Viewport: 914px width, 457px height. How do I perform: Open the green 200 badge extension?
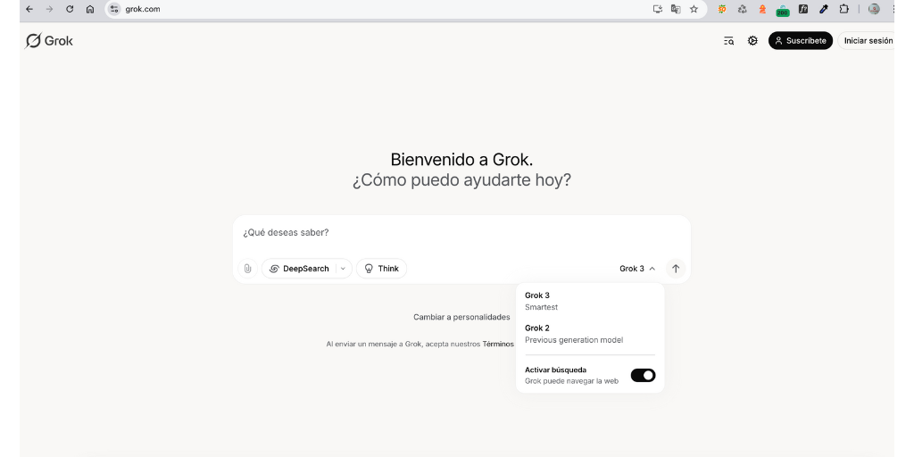click(782, 11)
